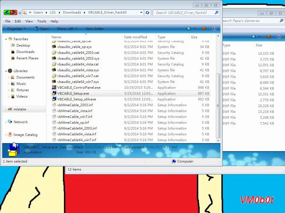Click the Image Catalog icon in the sidebar
The width and height of the screenshot is (285, 213).
click(10, 135)
